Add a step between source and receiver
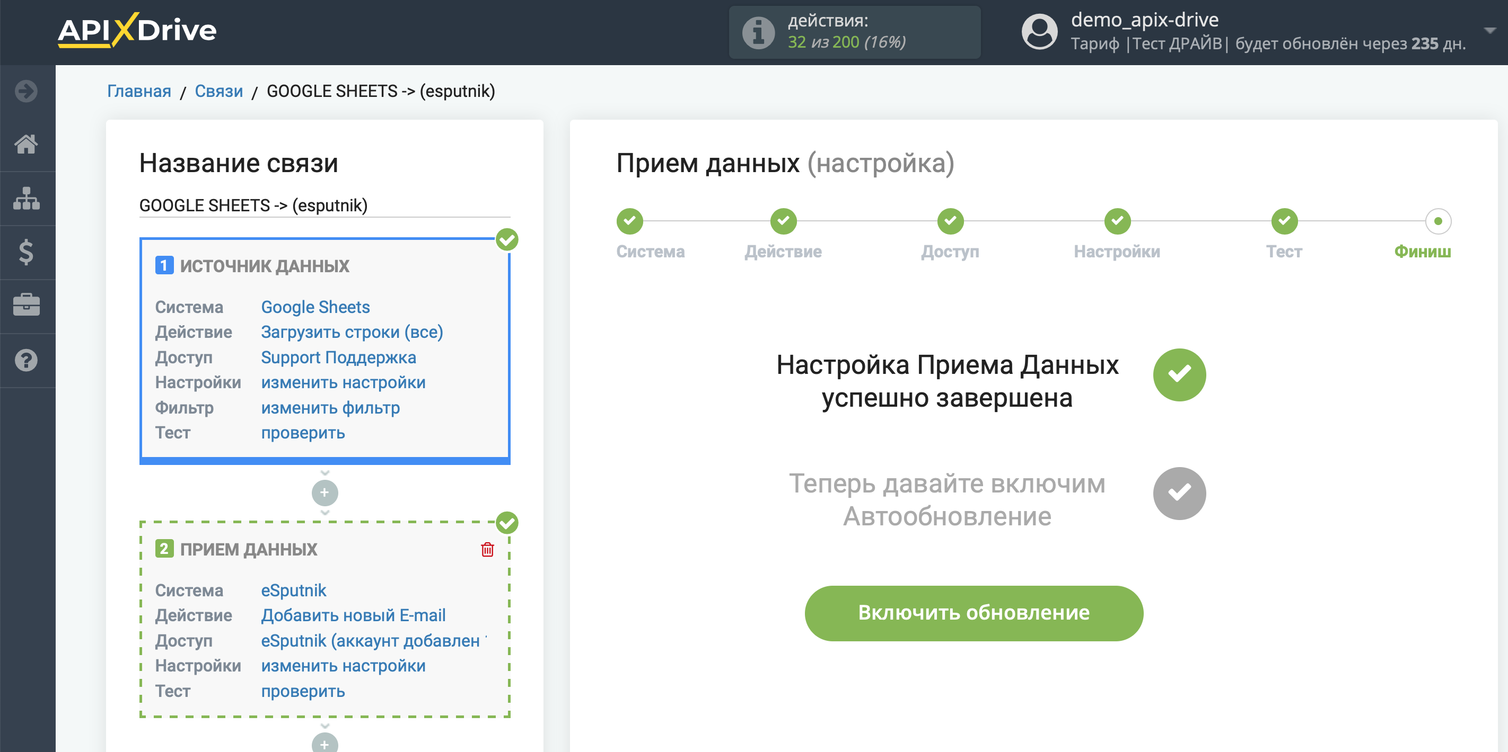This screenshot has height=752, width=1508. tap(325, 493)
